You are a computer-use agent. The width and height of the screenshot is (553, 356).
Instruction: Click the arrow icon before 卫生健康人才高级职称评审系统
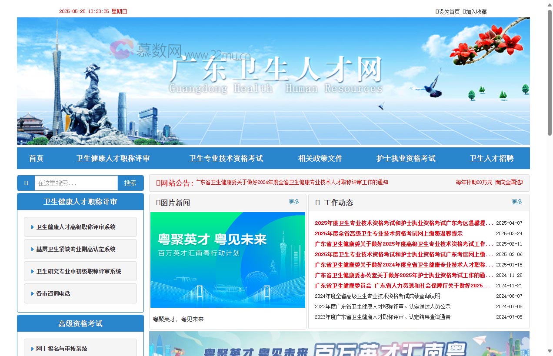(x=32, y=226)
